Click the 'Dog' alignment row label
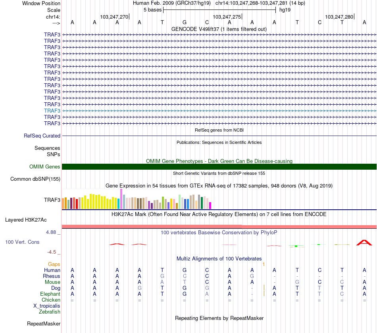Screen dimensions: 377x333 tap(56, 288)
